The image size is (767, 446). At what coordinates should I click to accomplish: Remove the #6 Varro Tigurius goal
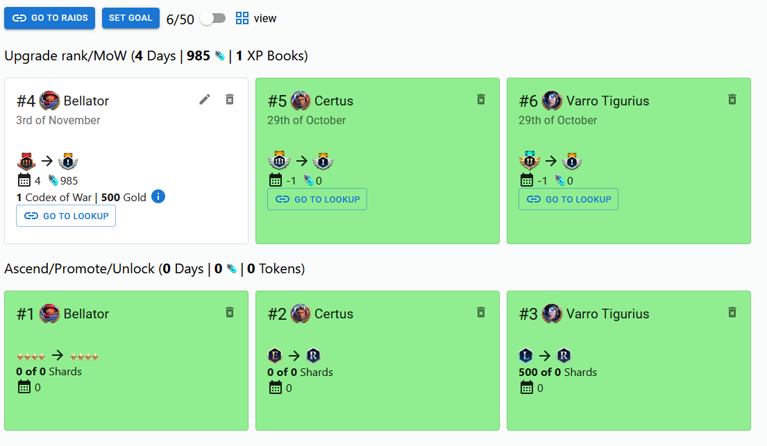click(x=732, y=100)
